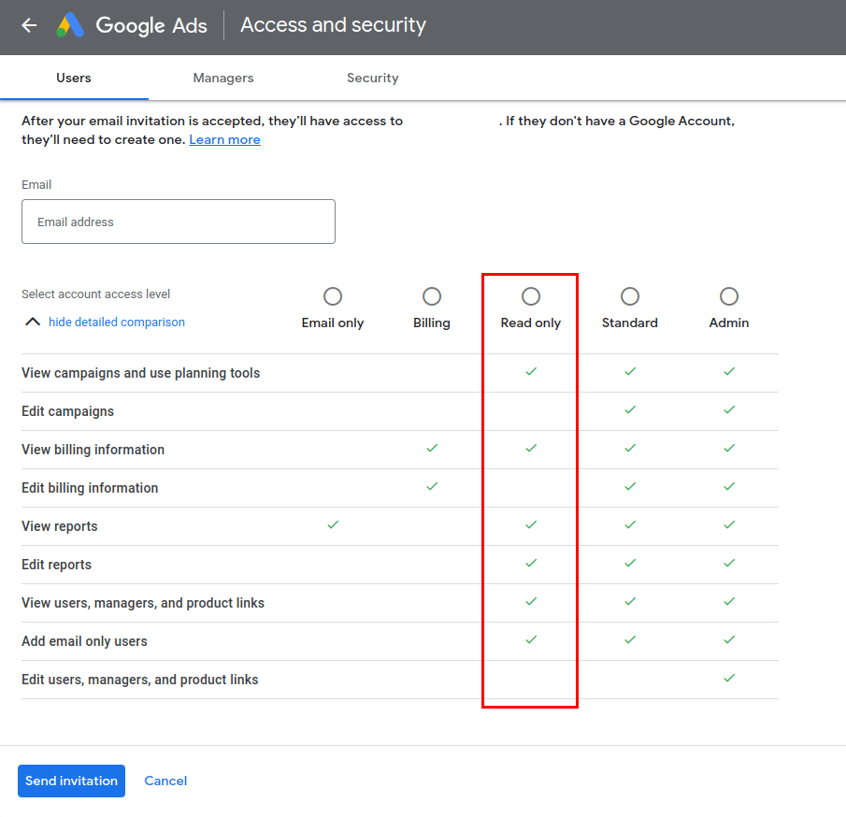This screenshot has height=817, width=846.
Task: Choose the Read only radio button
Action: [x=531, y=296]
